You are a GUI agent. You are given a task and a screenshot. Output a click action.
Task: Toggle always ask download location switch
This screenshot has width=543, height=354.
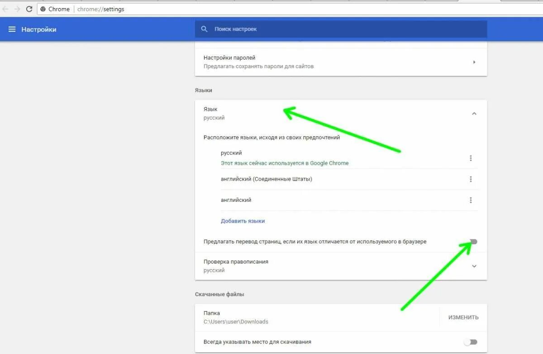point(471,342)
